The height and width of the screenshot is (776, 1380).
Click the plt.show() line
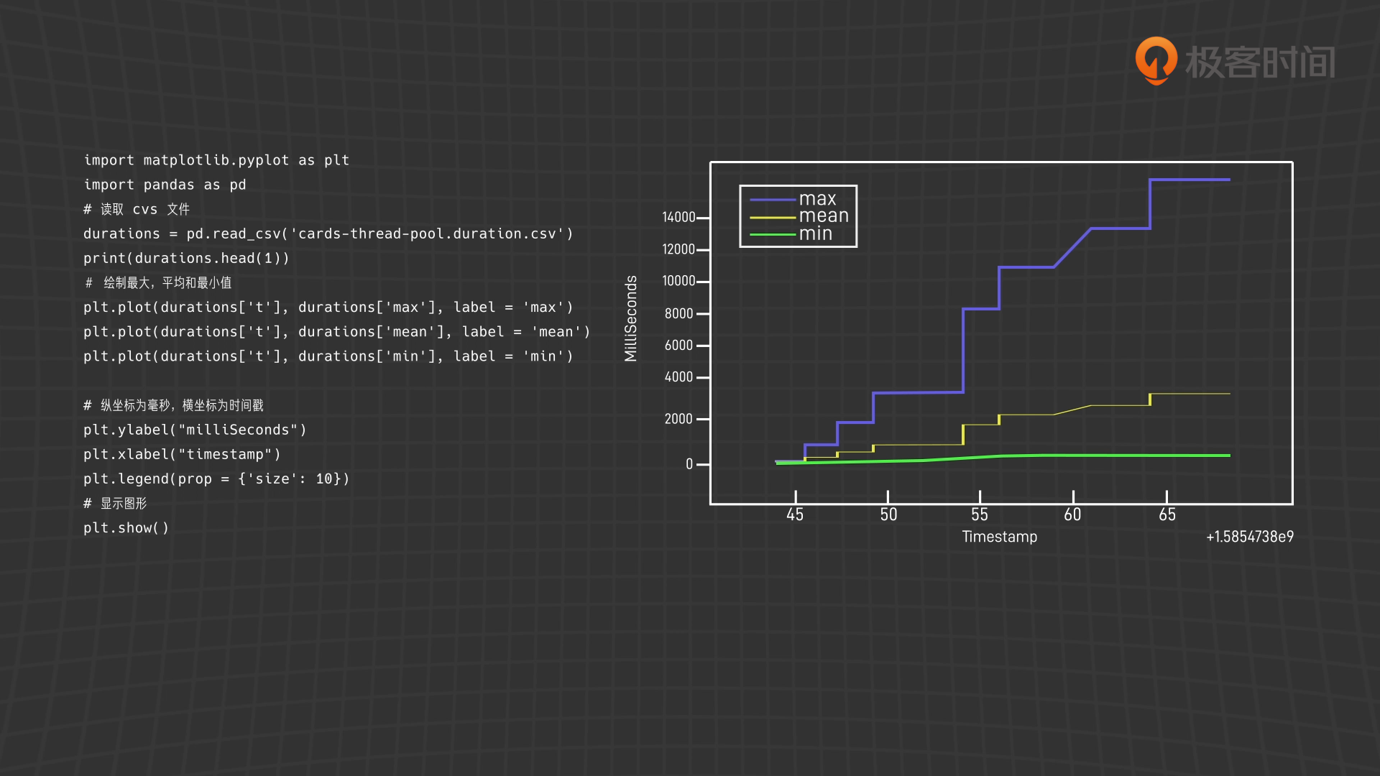click(126, 528)
